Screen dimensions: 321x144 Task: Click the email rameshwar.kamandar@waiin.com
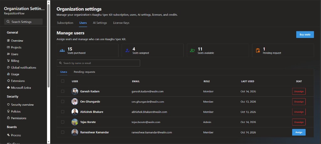click(x=152, y=132)
